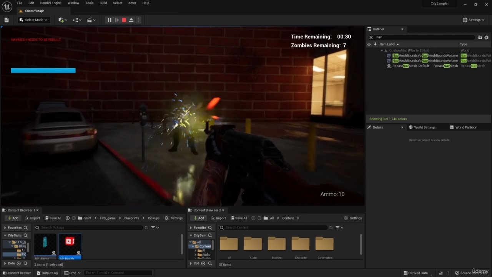Open the Outliner settings gear
The image size is (492, 277).
click(x=486, y=37)
